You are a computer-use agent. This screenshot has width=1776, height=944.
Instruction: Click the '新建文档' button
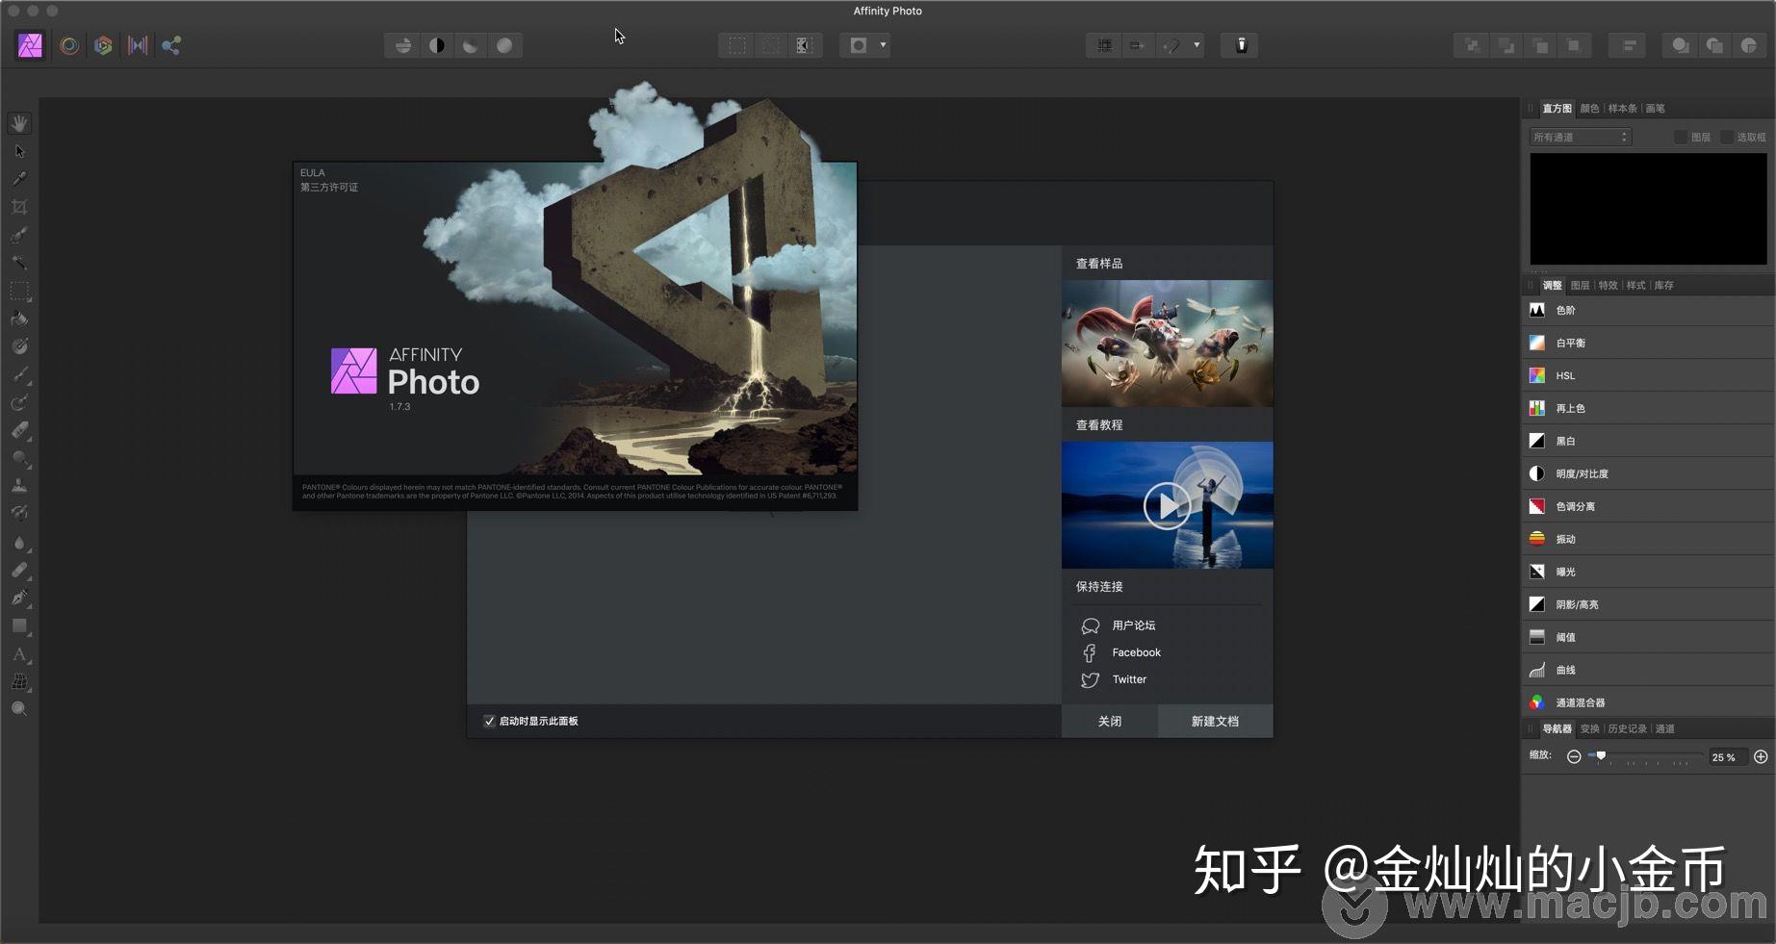coord(1215,721)
